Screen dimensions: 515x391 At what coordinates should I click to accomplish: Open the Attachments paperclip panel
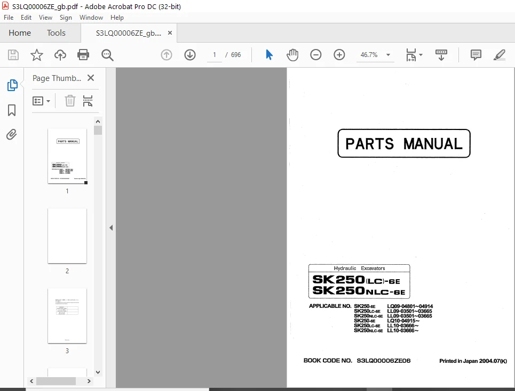pyautogui.click(x=12, y=134)
